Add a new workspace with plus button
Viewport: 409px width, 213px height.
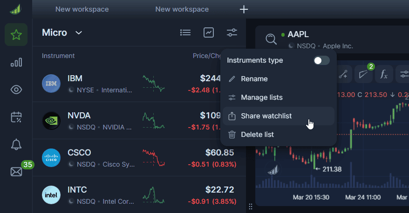click(244, 9)
